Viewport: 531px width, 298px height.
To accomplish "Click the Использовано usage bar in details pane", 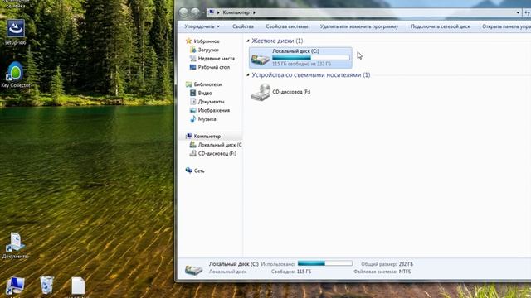I will coord(324,263).
